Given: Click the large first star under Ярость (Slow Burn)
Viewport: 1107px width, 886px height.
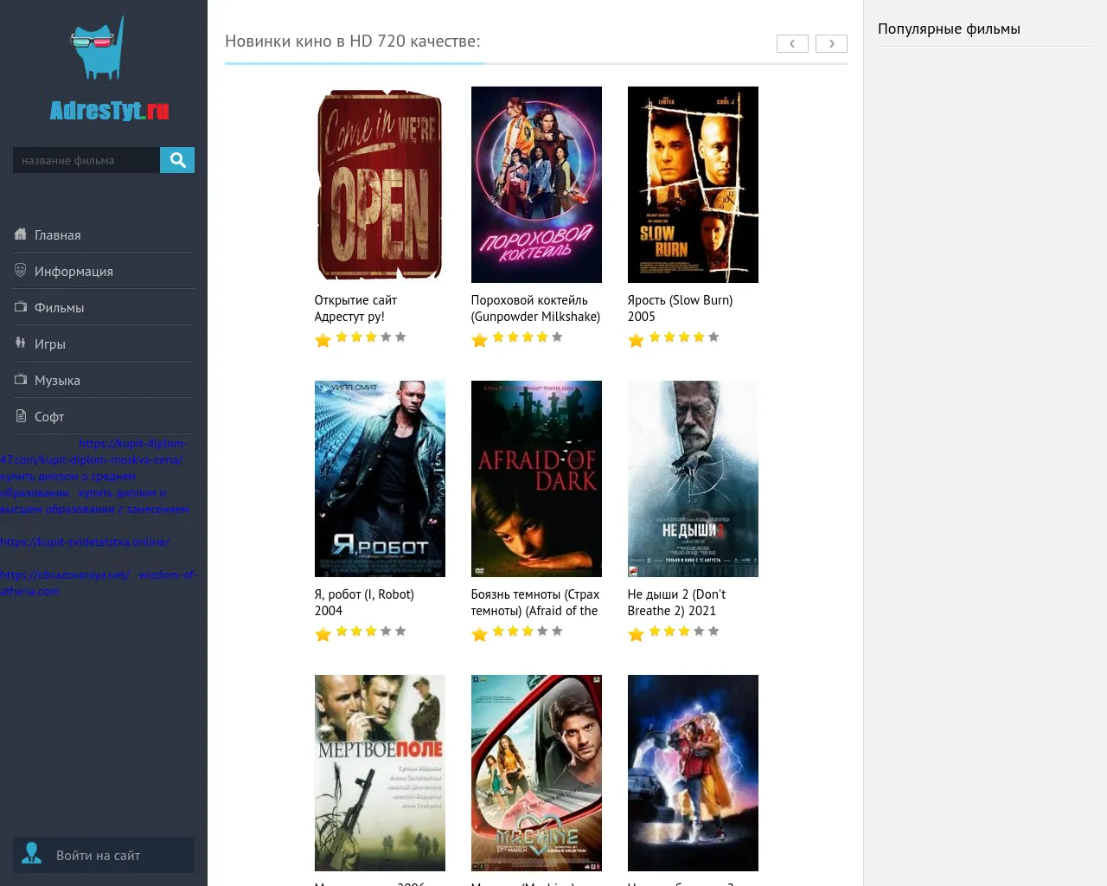Looking at the screenshot, I should pyautogui.click(x=637, y=340).
